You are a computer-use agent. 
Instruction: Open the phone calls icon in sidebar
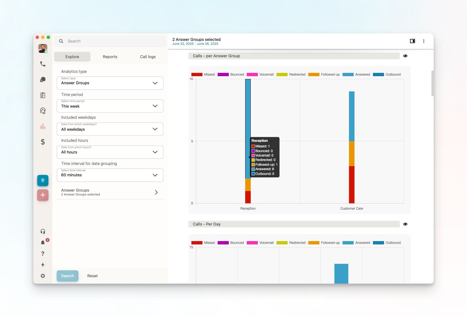click(43, 64)
